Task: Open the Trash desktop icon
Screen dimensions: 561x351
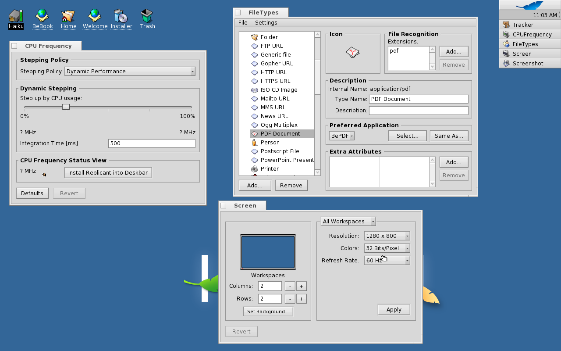Action: (x=147, y=16)
